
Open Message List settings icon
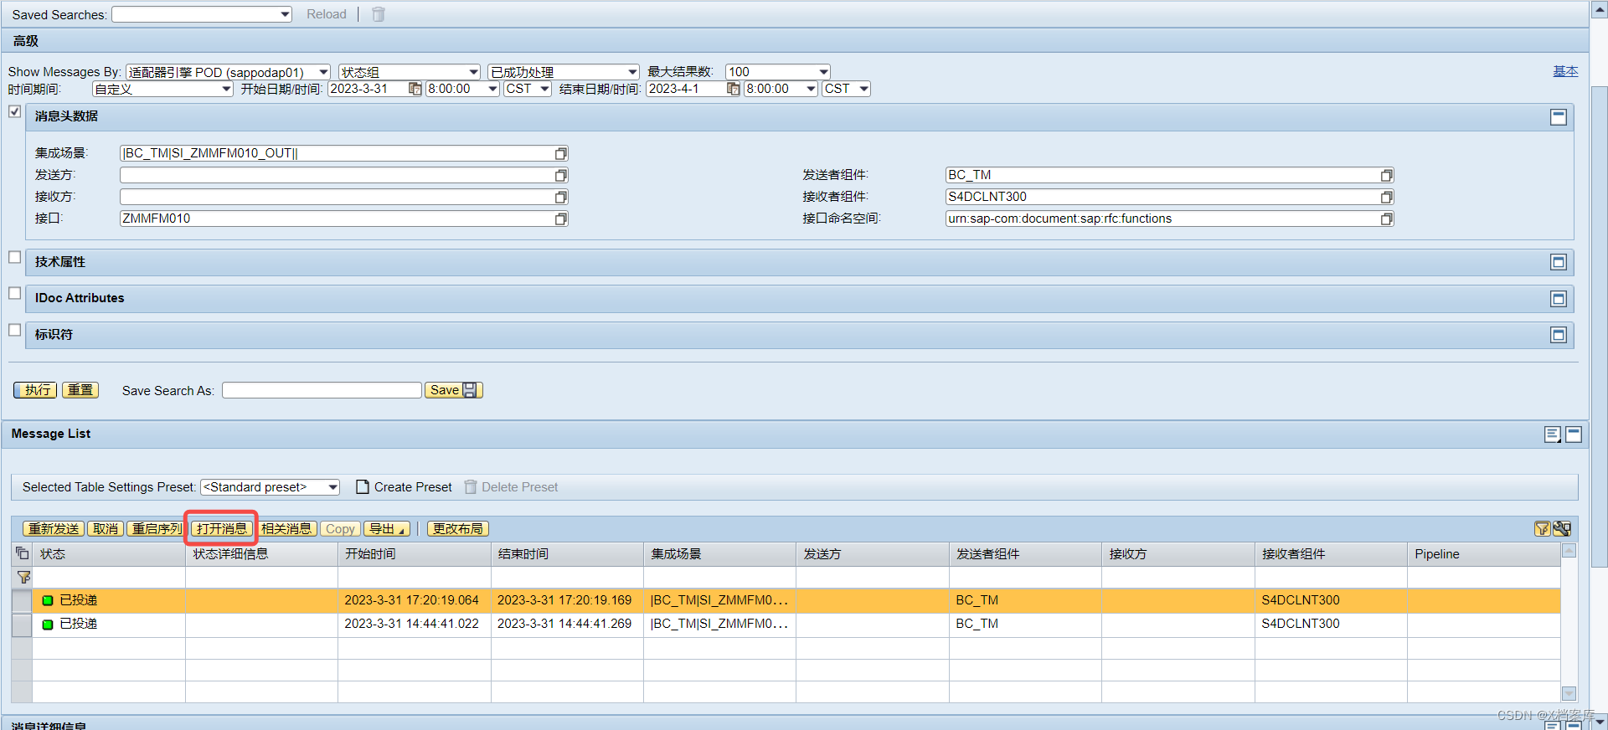click(1553, 434)
